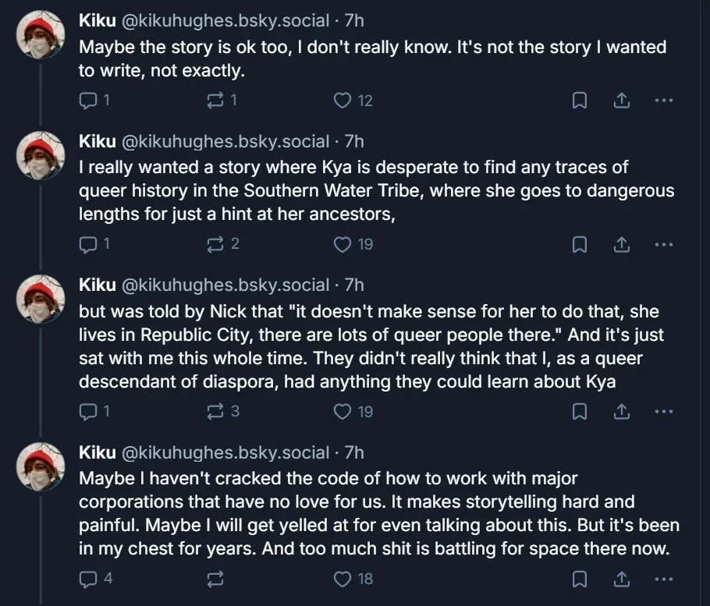
Task: Open more options on the first post
Action: (x=663, y=100)
